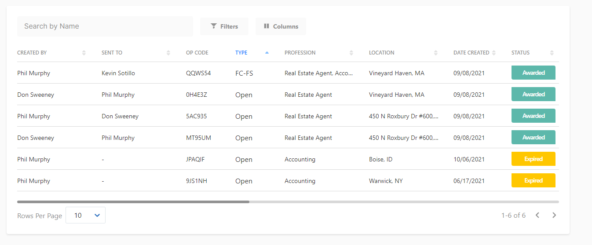The image size is (592, 245).
Task: Click the sort arrows beside Profession
Action: 351,53
